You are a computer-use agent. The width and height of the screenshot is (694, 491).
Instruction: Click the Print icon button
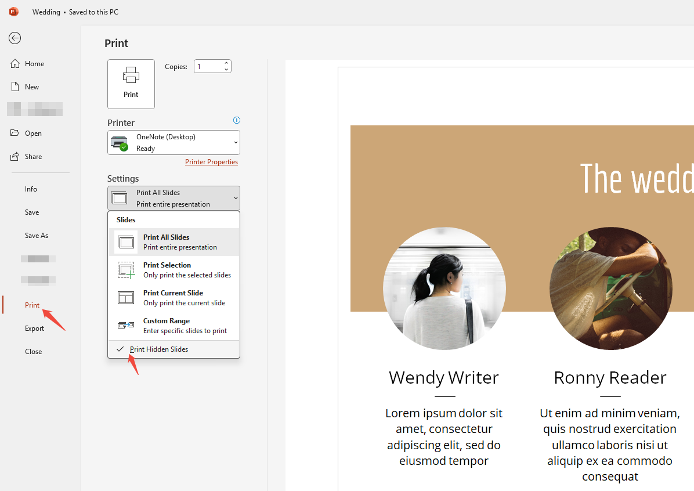pyautogui.click(x=131, y=84)
